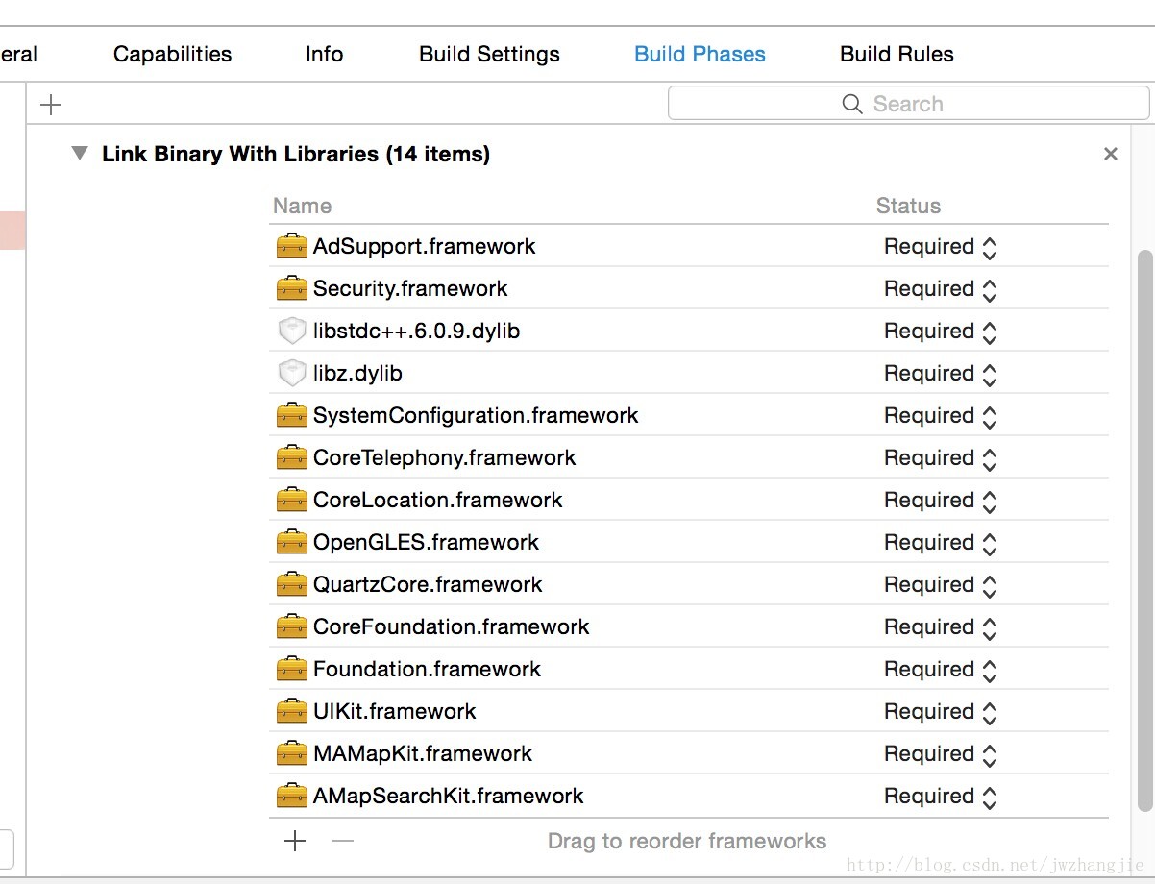Click the UIKit.framework toolbox icon
1155x884 pixels.
coord(291,712)
